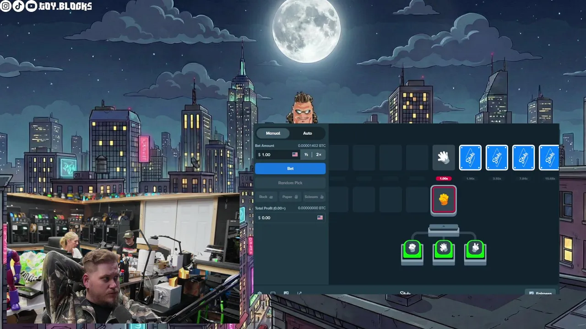Click the Bet Amount label
Image resolution: width=586 pixels, height=329 pixels.
(265, 146)
